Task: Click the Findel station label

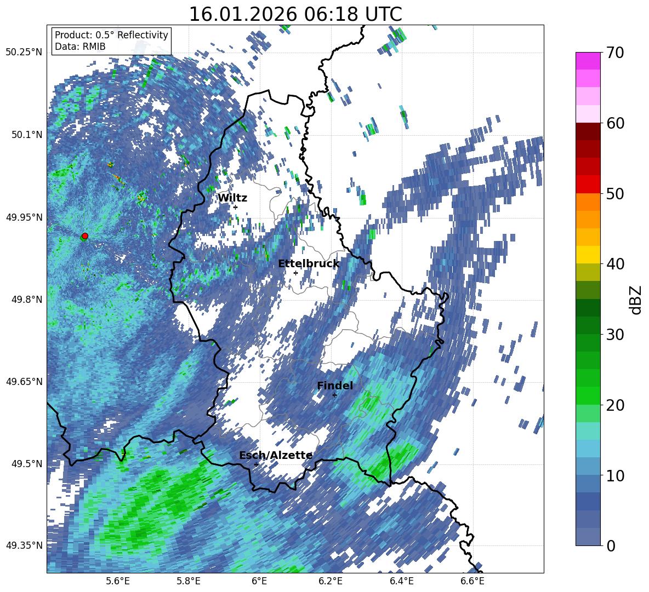Action: (335, 386)
